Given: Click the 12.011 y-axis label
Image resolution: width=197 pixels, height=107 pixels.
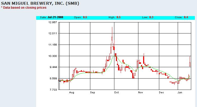Looking at the screenshot, I should tap(53, 33).
